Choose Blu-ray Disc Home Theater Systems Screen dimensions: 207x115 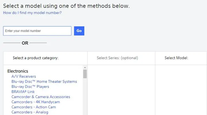click(44, 82)
